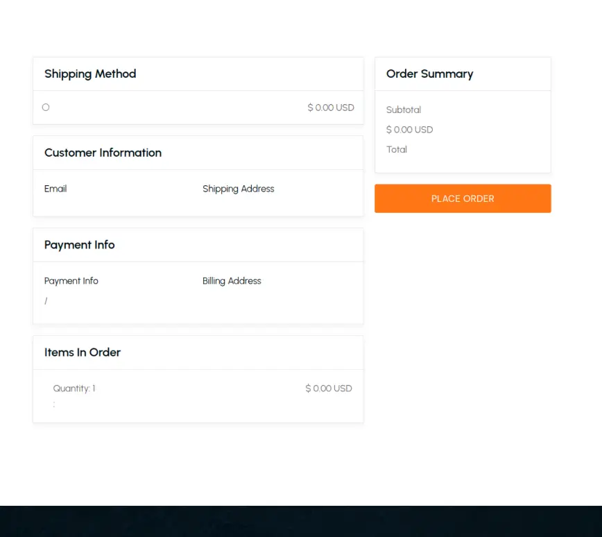Screen dimensions: 602x537
Task: Click the item price $0.00 USD
Action: coord(328,388)
